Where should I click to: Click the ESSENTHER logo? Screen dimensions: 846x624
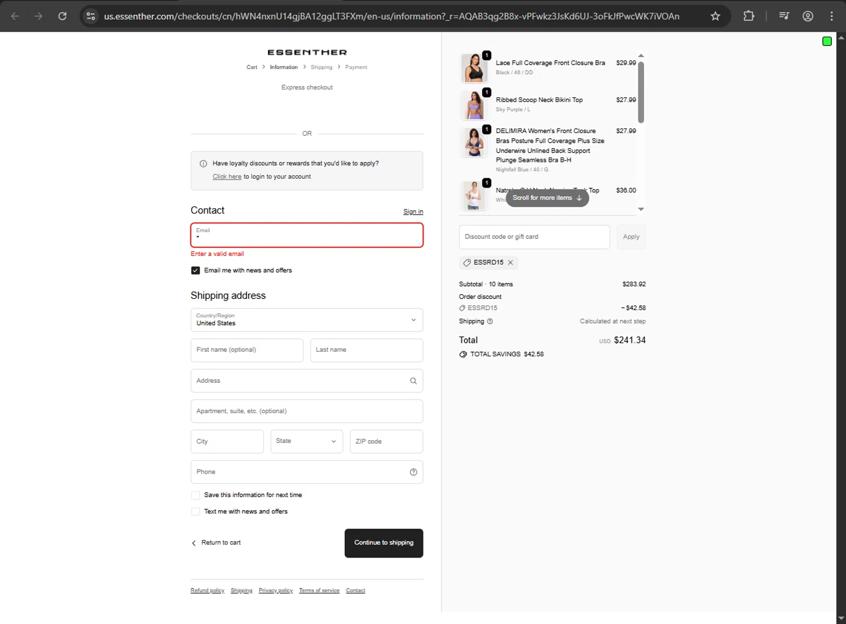[x=307, y=52]
